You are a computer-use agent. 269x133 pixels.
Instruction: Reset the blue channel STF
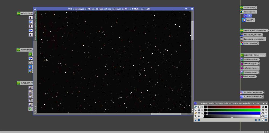pos(263,113)
